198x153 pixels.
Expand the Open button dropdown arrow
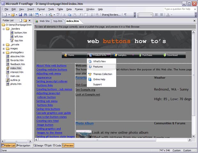tap(16, 15)
